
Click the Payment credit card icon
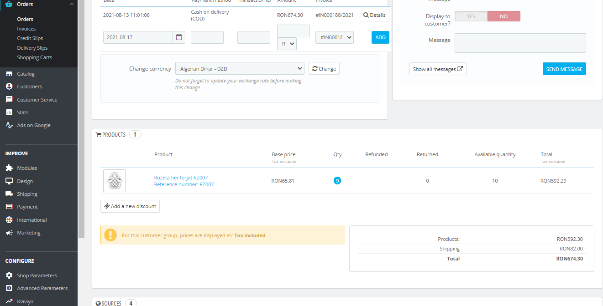(9, 207)
